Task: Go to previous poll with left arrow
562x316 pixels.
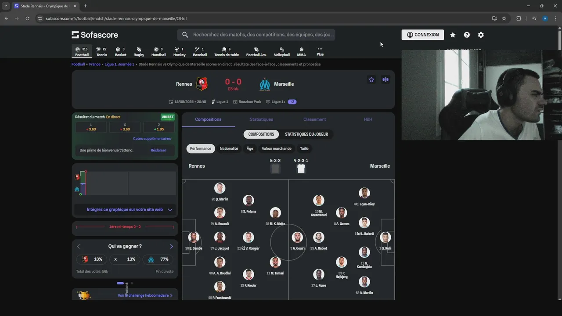Action: tap(79, 246)
